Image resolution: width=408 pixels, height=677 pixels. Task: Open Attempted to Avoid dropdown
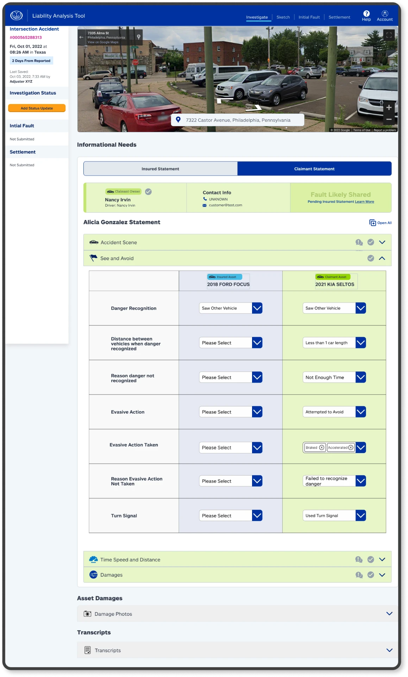coord(334,412)
